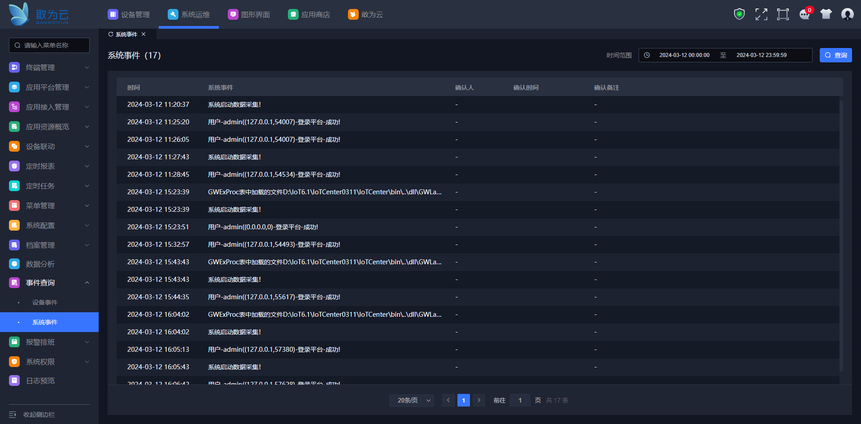Focus the menu name search box
This screenshot has height=424, width=861.
[49, 45]
